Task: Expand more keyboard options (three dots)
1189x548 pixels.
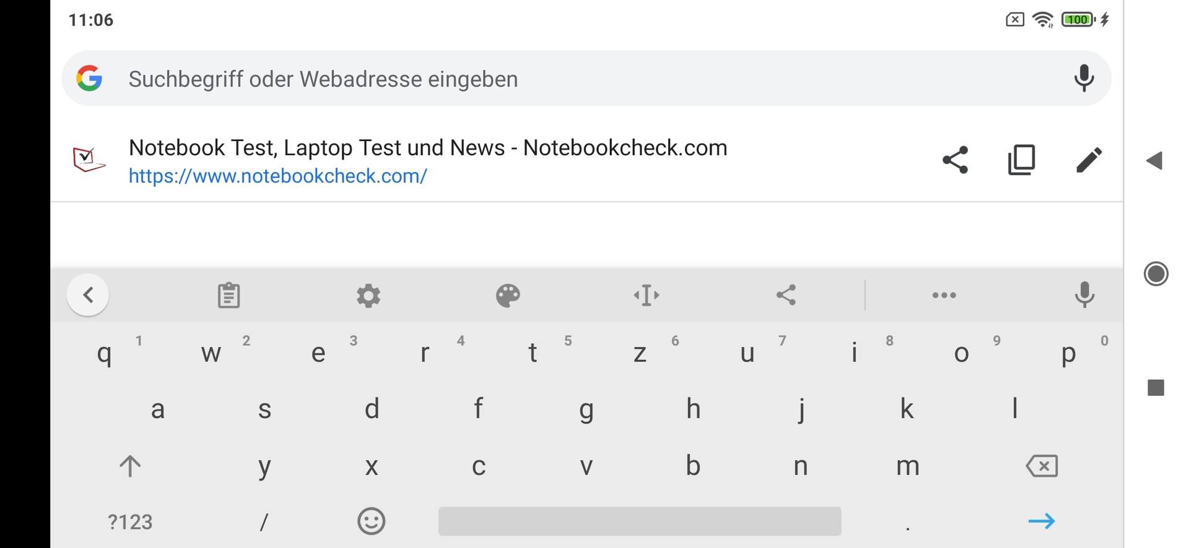Action: (944, 295)
